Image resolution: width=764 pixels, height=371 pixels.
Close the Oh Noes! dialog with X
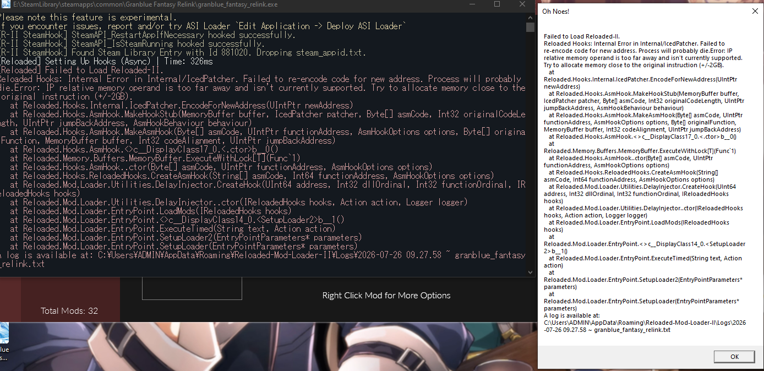click(x=754, y=11)
